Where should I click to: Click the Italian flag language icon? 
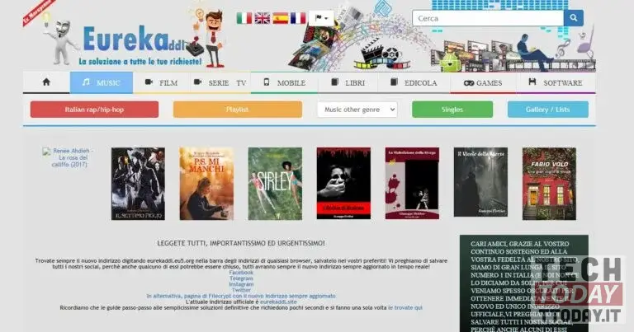point(244,18)
